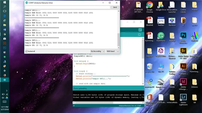Viewport: 202px width, 113px height.
Task: Open Settings gear in the taskbar
Action: tap(5, 71)
